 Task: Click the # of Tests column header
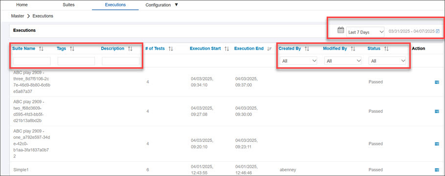155,48
